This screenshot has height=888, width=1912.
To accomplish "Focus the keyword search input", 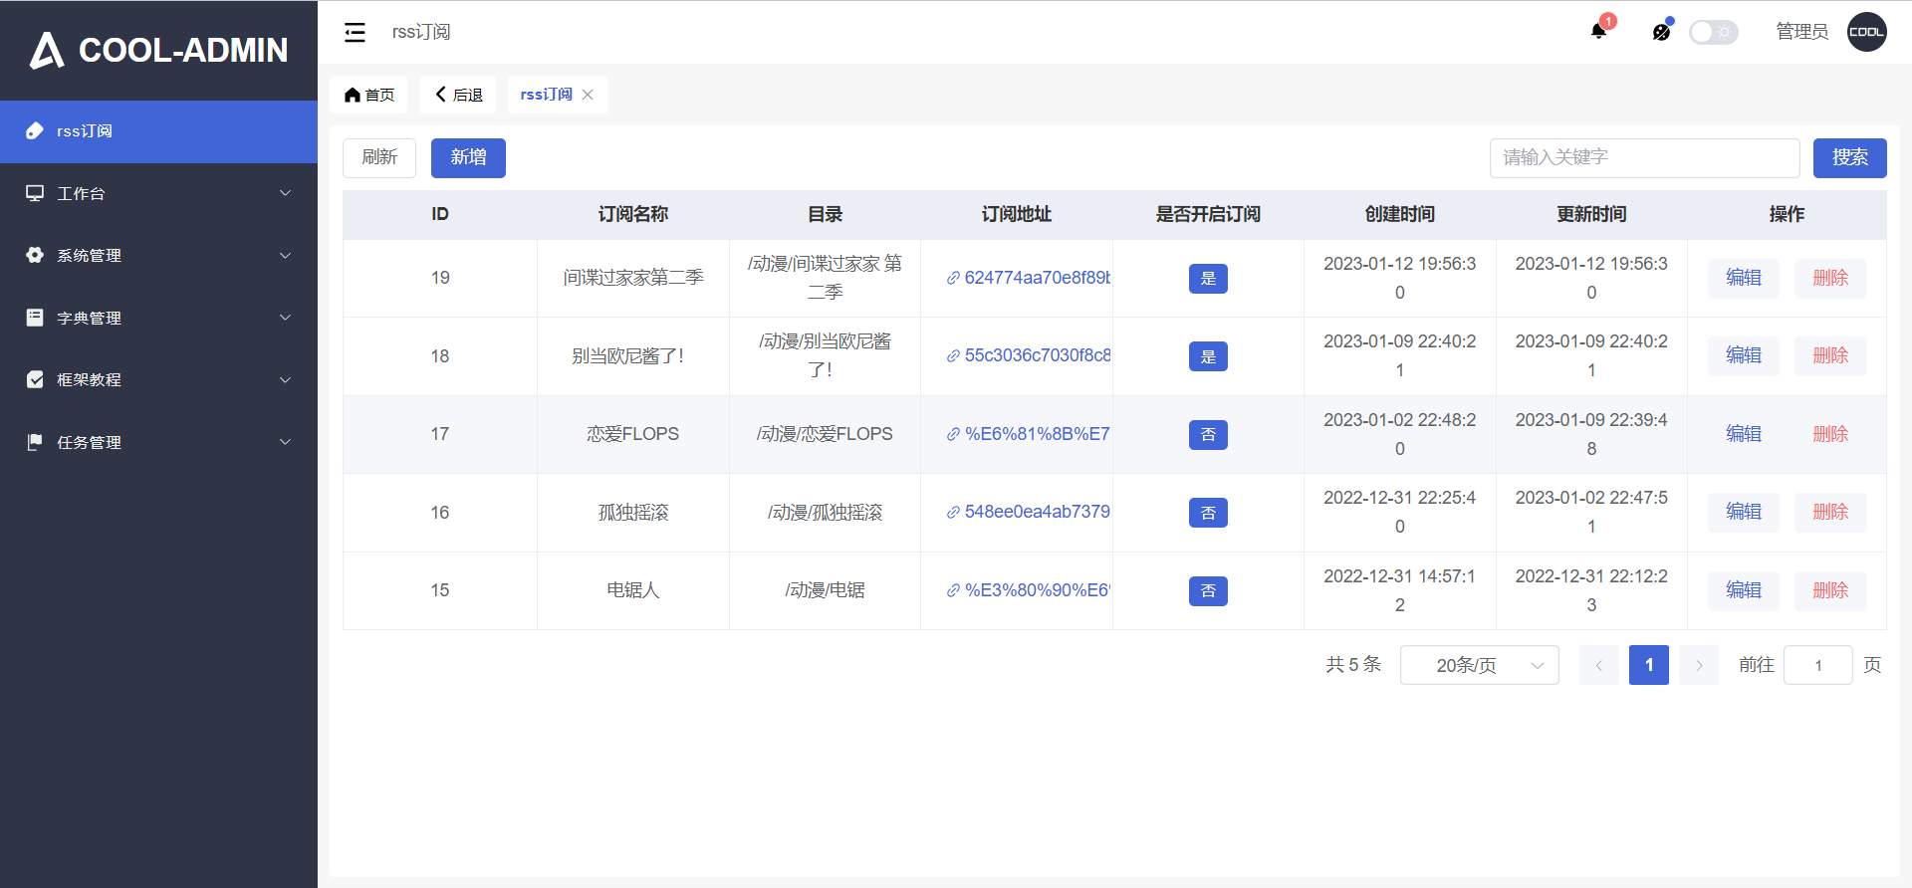I will point(1644,158).
